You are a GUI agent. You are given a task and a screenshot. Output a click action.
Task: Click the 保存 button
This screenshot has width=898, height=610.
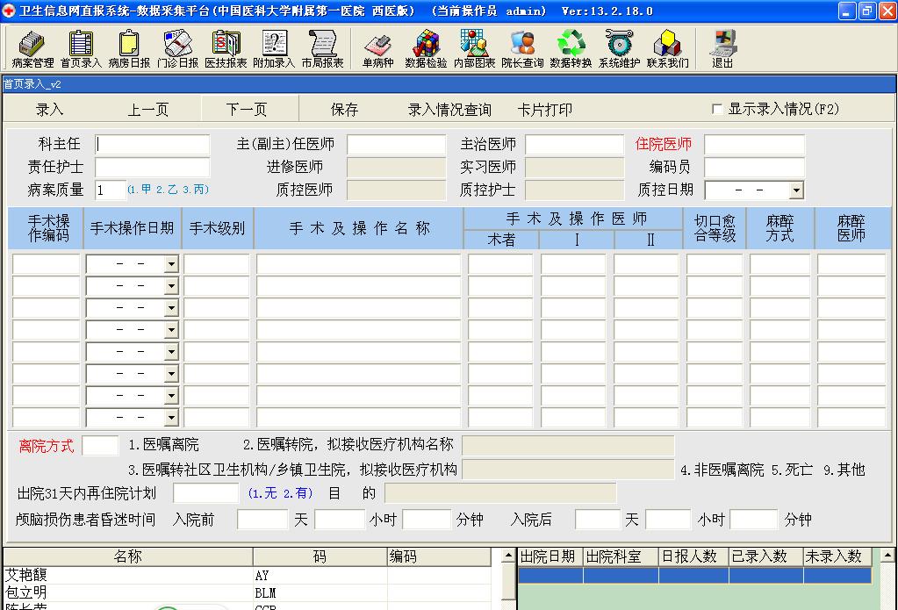[344, 110]
